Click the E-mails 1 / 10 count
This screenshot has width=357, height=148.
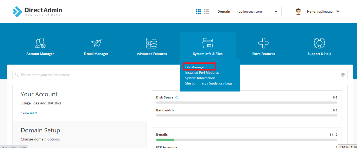334,135
